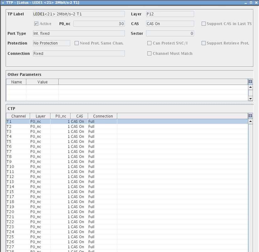Click scroll-up arrow of CTP table
The image size is (259, 252).
coord(251,122)
